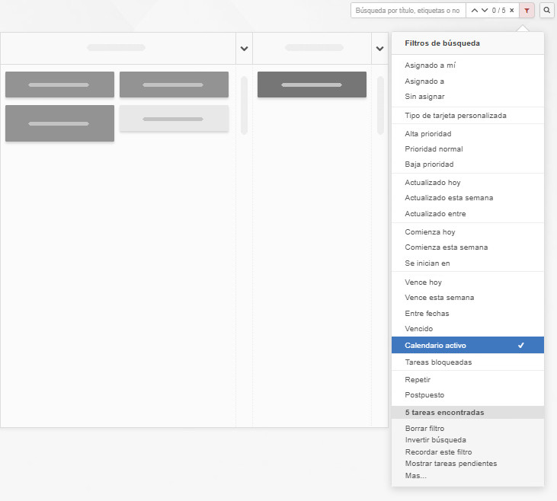Click the Borrar filtro link

424,429
